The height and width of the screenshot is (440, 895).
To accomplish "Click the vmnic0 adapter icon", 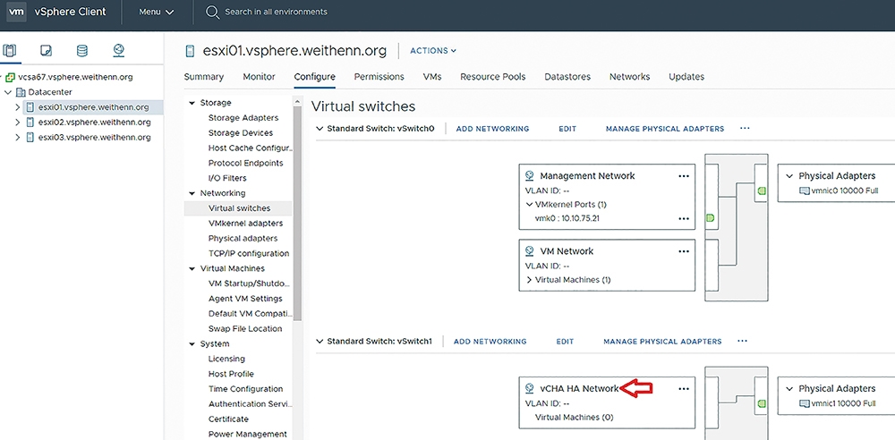I will 805,191.
